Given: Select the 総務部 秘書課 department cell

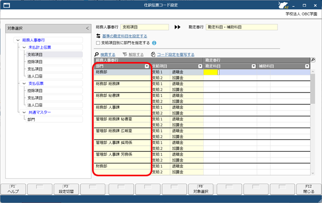Looking at the screenshot, I should click(122, 95).
